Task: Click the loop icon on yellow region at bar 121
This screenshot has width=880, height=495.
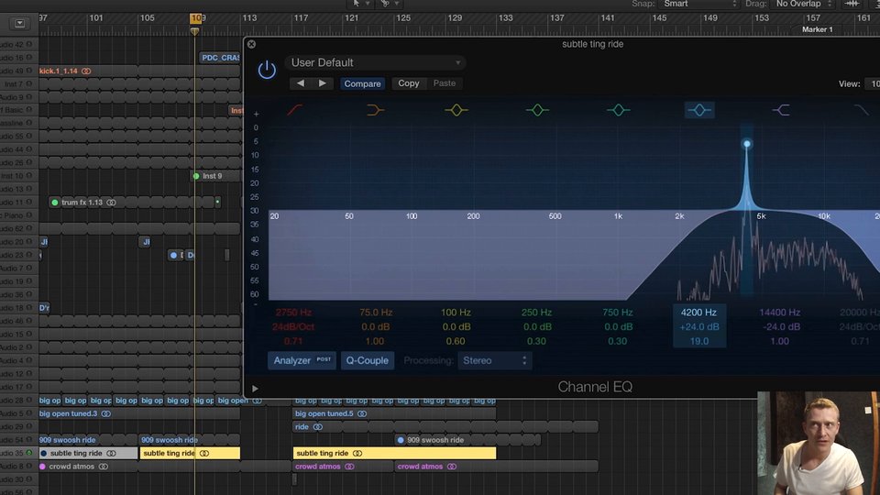Action: tap(357, 453)
